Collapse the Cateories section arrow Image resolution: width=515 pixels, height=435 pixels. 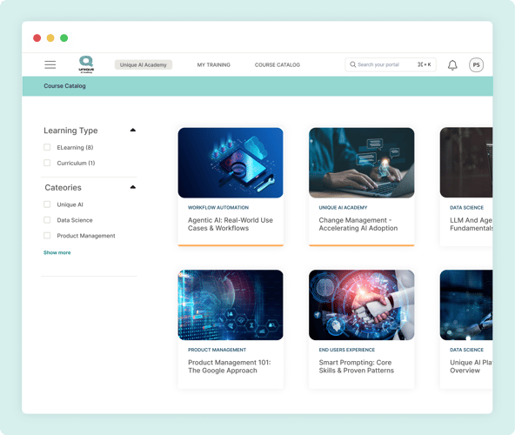pos(133,187)
